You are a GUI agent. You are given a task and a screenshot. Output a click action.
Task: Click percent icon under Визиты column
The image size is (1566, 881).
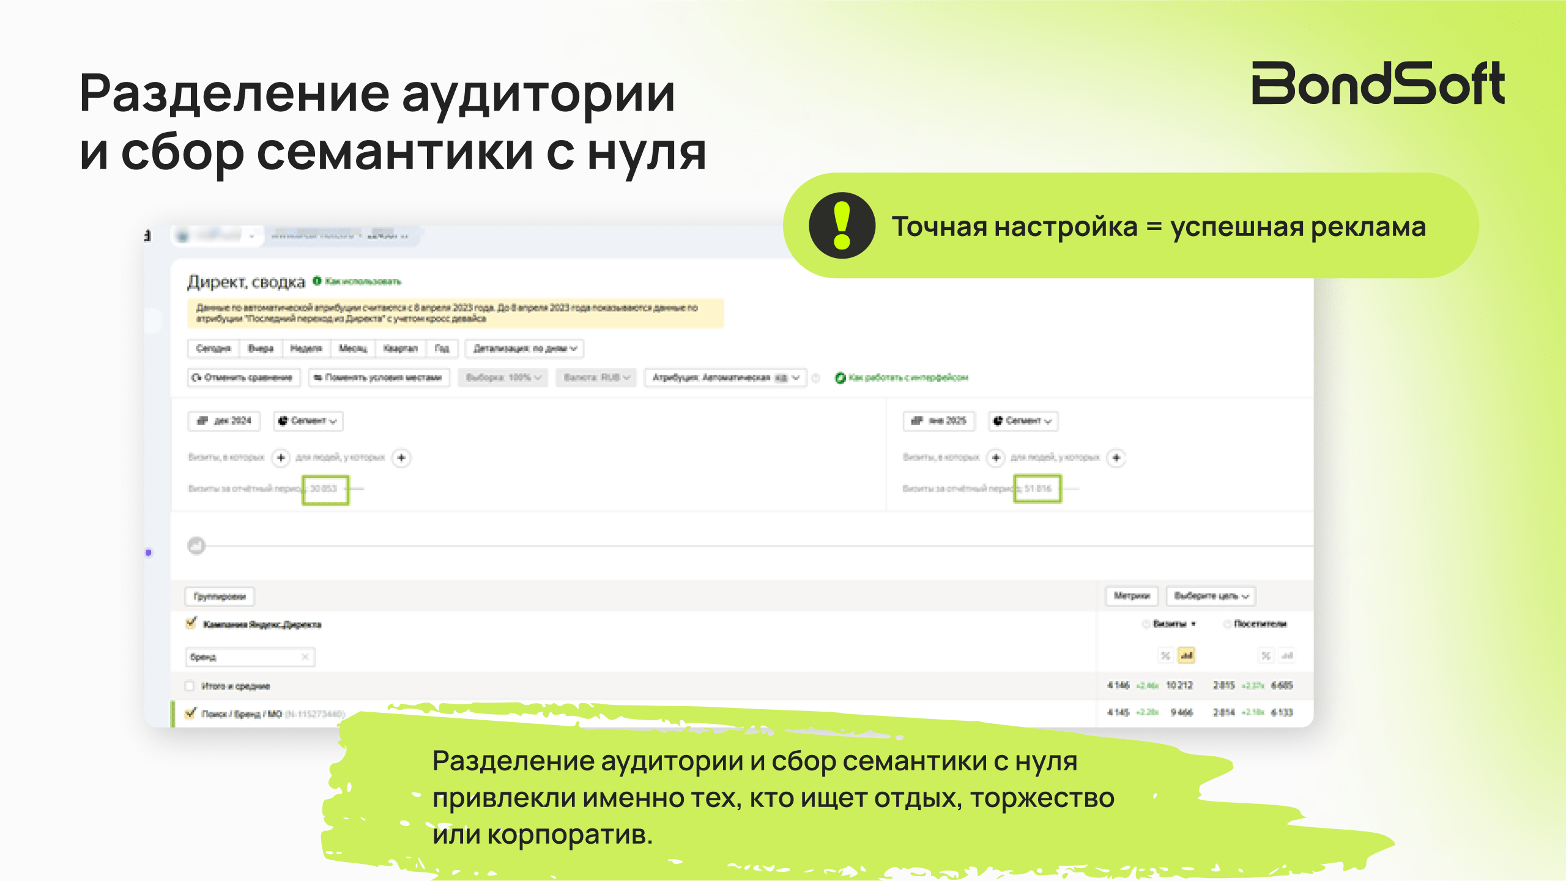pos(1165,655)
